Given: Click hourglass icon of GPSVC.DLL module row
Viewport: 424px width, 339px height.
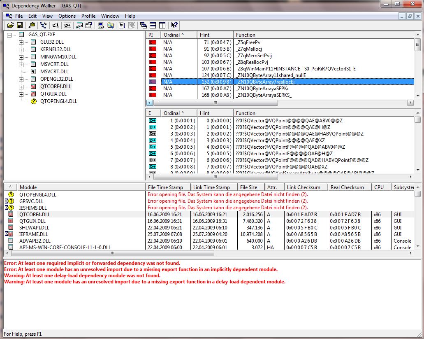Looking at the screenshot, I should tap(7, 201).
